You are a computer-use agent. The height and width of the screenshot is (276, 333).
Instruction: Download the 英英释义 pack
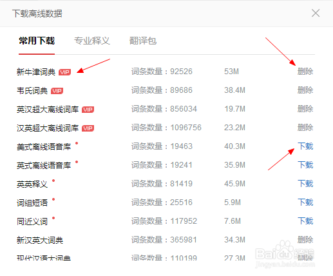[x=305, y=184]
